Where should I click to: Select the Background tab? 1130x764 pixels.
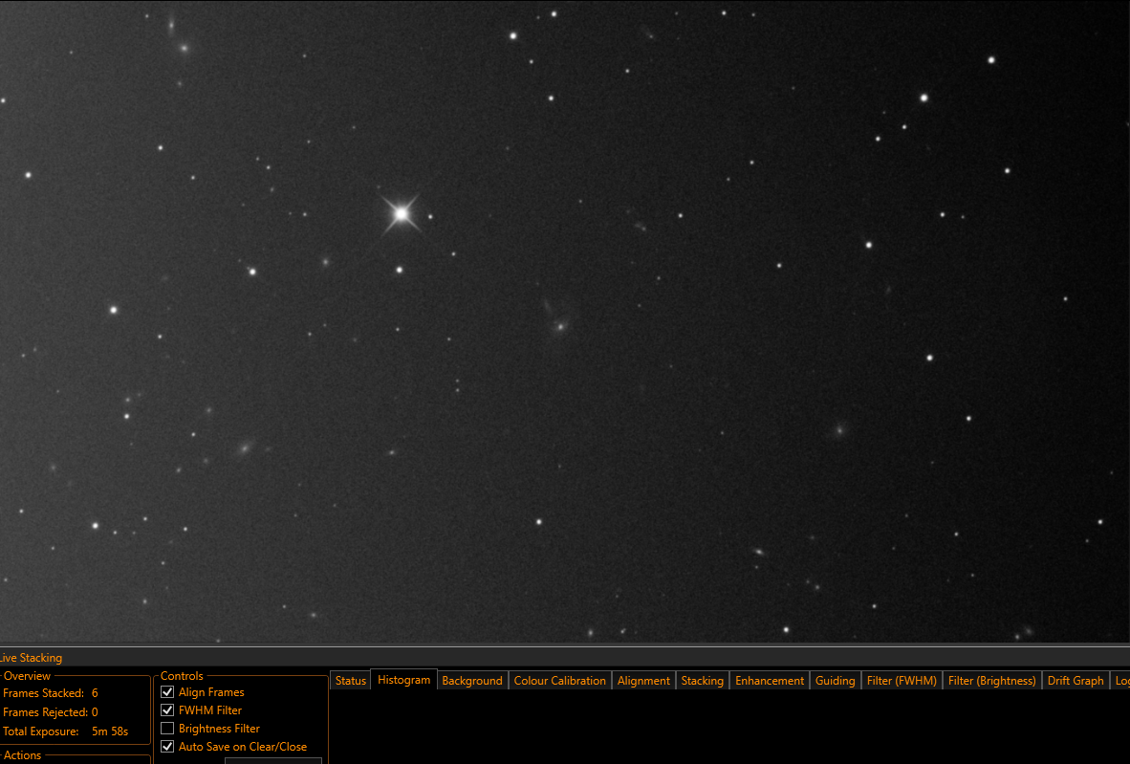pos(472,681)
